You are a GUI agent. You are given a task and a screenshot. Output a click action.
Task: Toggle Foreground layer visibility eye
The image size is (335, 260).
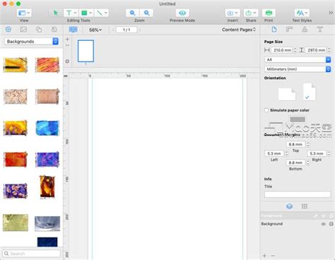coord(323,215)
